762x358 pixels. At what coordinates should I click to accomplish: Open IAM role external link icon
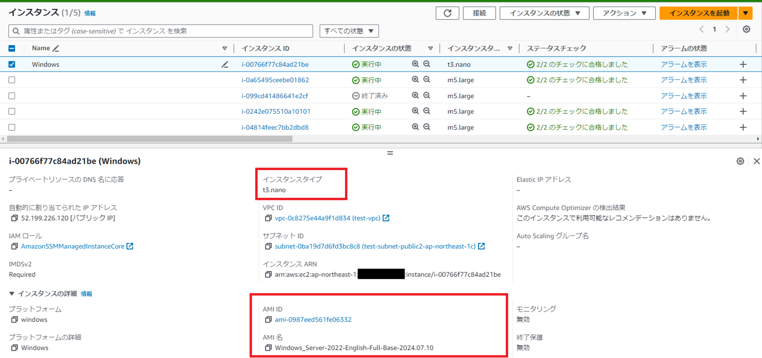[130, 246]
